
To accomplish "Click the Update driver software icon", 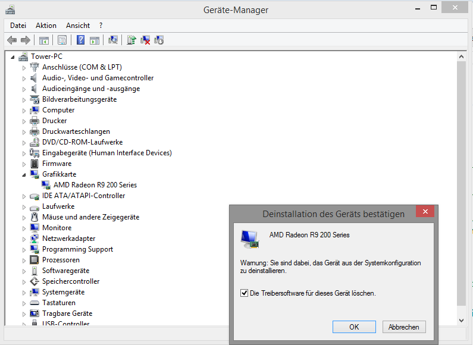I will pyautogui.click(x=131, y=40).
